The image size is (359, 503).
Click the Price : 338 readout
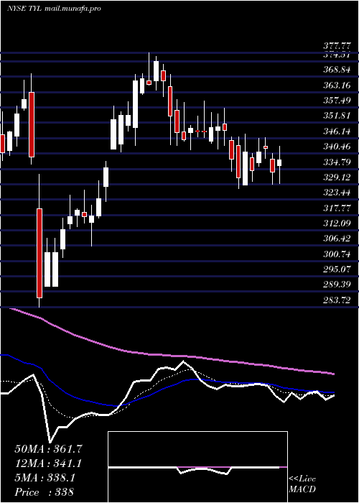[x=45, y=492]
